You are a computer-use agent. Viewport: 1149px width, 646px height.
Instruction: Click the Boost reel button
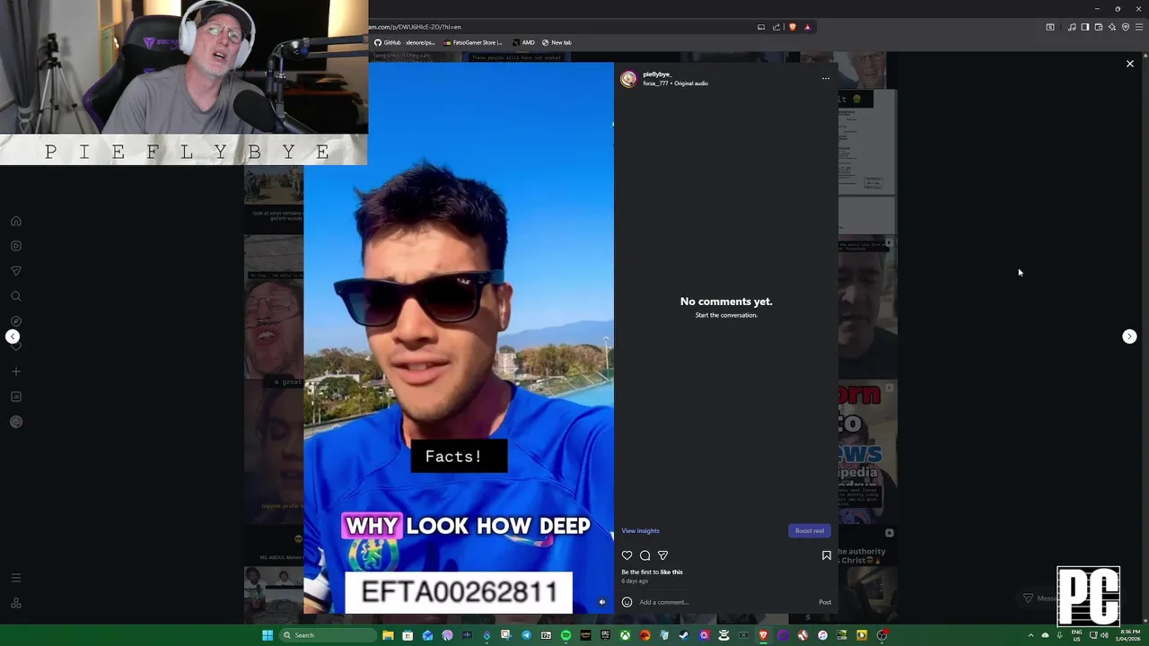[x=810, y=531]
